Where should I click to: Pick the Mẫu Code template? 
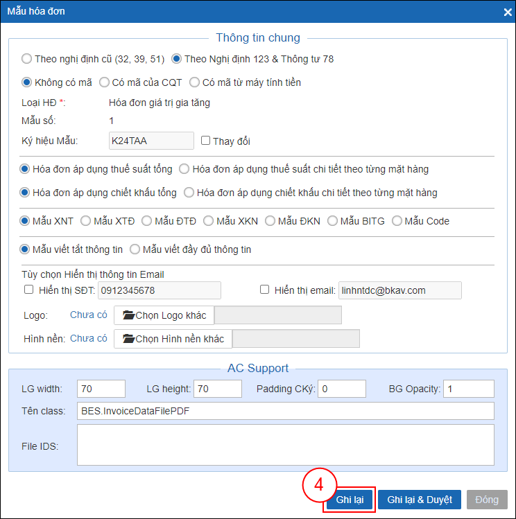(397, 221)
